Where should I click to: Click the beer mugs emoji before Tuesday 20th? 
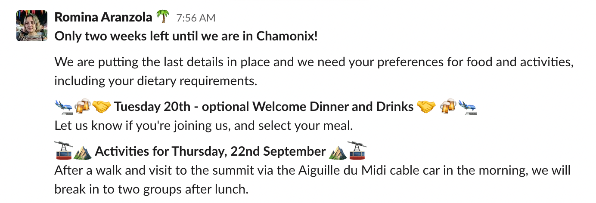tap(82, 106)
